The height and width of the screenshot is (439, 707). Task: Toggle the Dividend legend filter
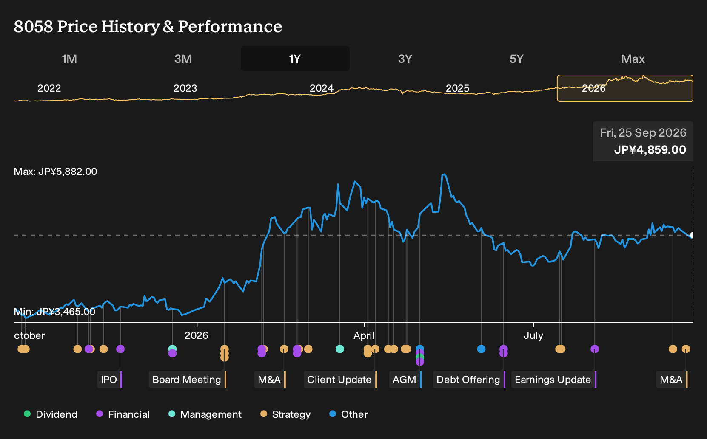point(51,414)
